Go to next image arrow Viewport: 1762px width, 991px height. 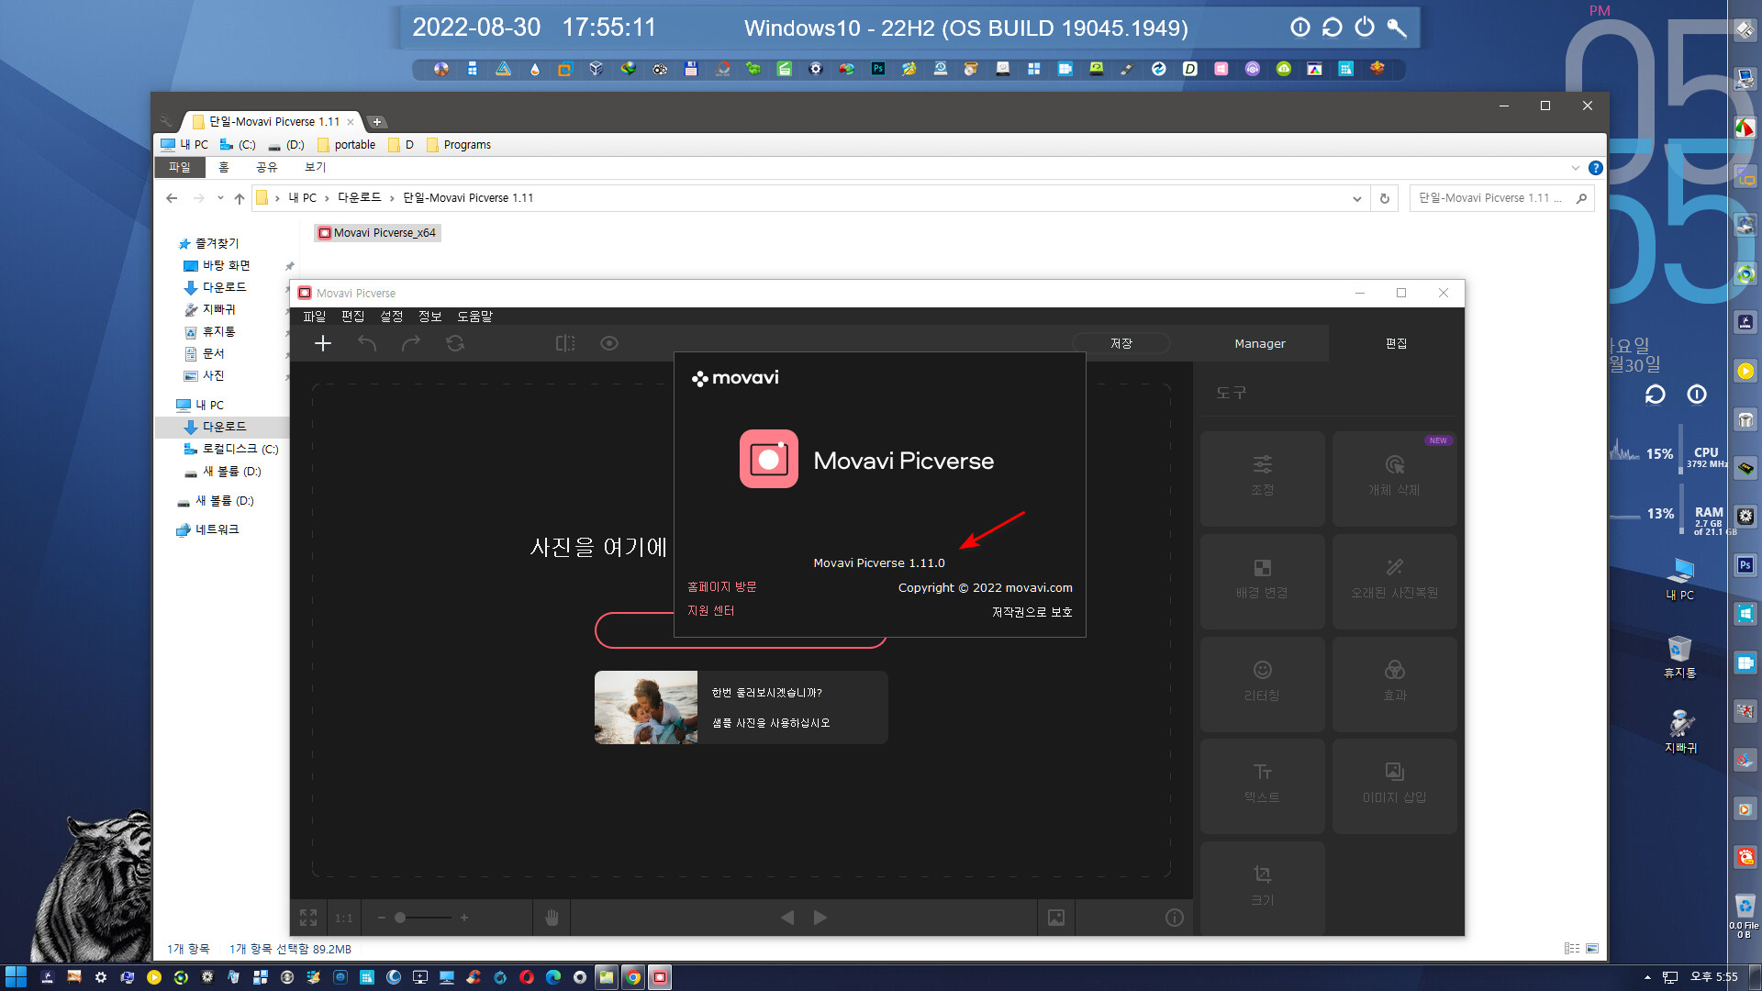click(x=820, y=918)
